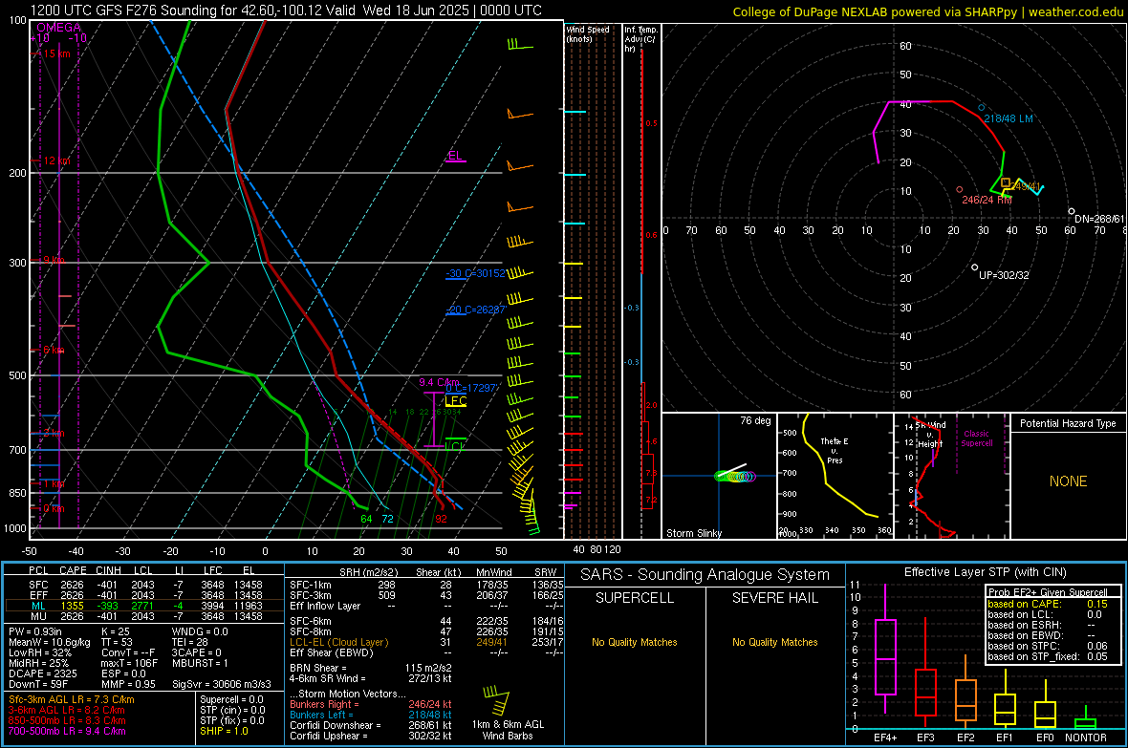Click the "76 deg" slinky tilt value
Image resolution: width=1128 pixels, height=748 pixels.
click(755, 420)
